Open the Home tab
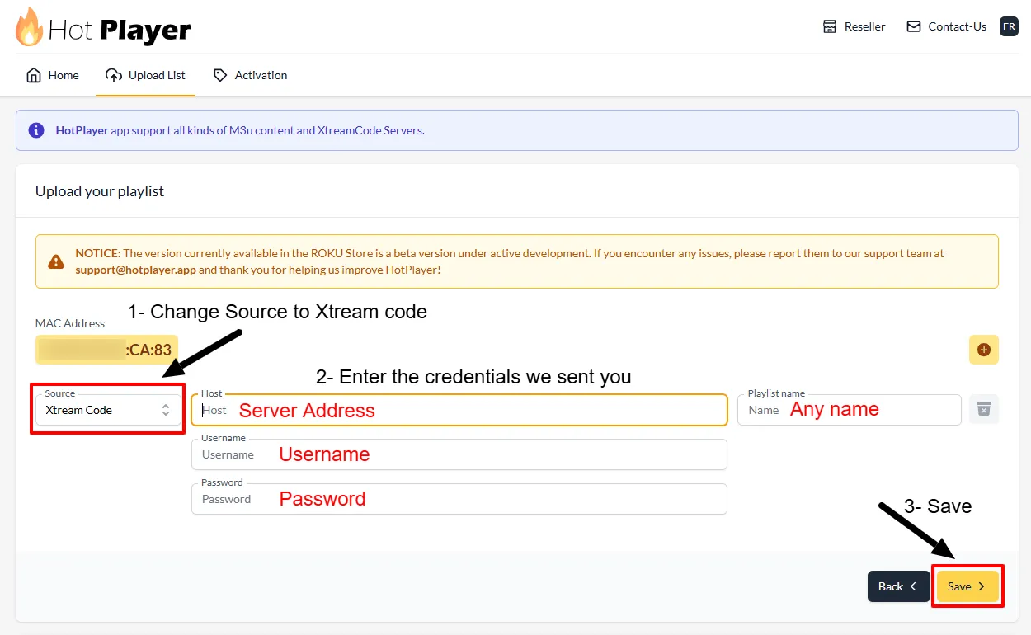The width and height of the screenshot is (1031, 635). coord(53,75)
